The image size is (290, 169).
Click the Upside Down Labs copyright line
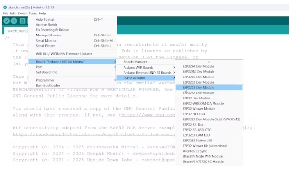pyautogui.click(x=94, y=160)
